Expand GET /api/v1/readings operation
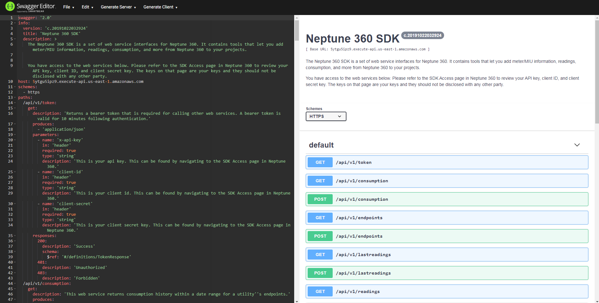599x303 pixels. (447, 291)
